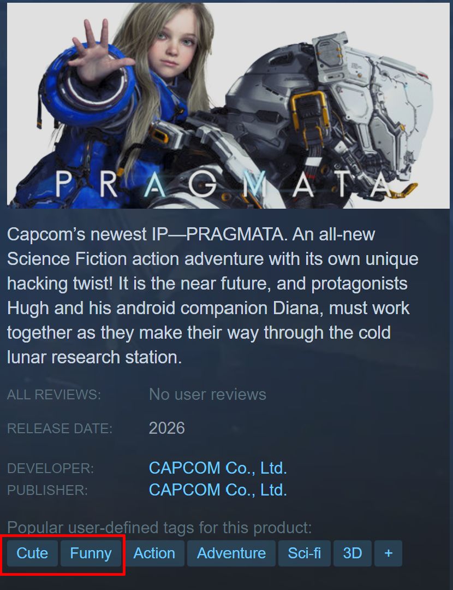Click the 'DEVELOPER:' label
Screen dimensions: 453x590
(51, 469)
